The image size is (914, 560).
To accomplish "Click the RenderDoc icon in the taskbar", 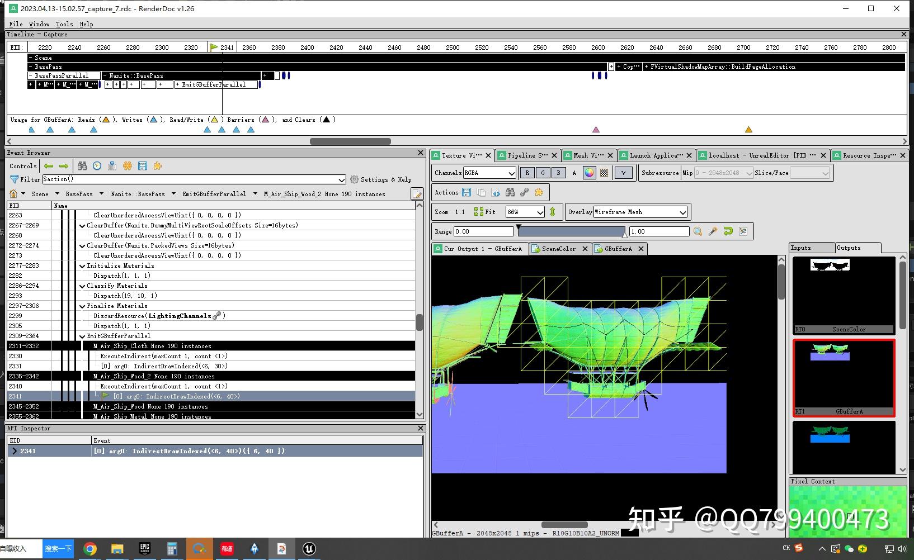I will pos(282,548).
